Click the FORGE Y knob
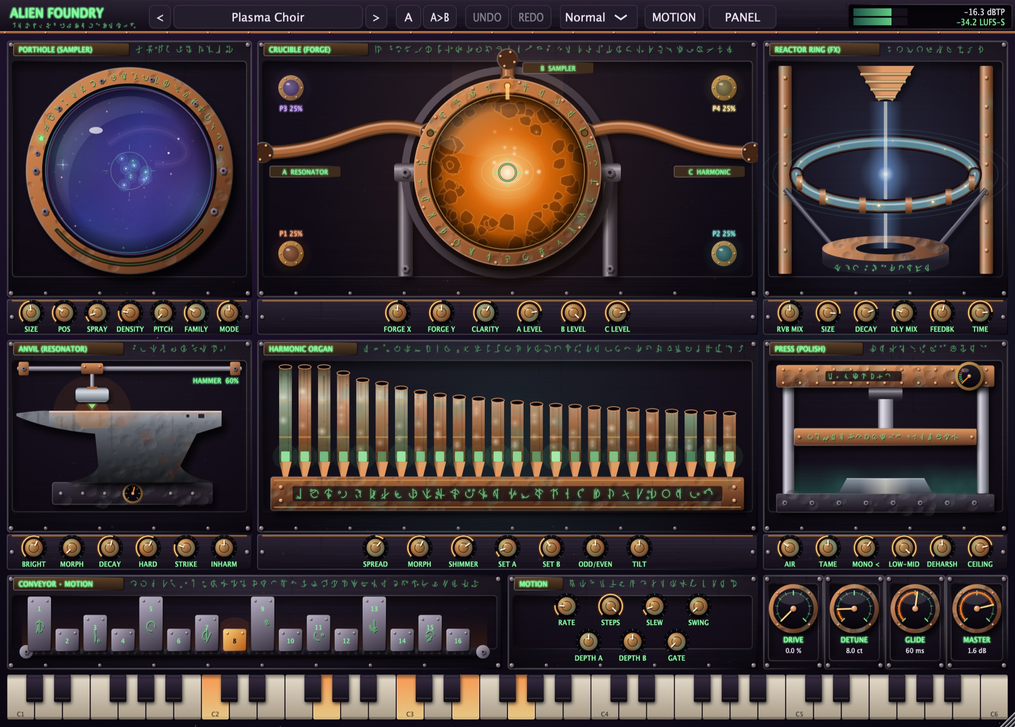 (x=441, y=313)
